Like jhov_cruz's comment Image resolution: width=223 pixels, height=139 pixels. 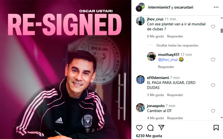click(213, 27)
